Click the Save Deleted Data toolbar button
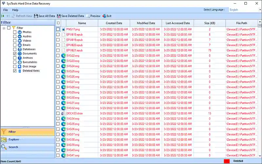 click(x=70, y=16)
